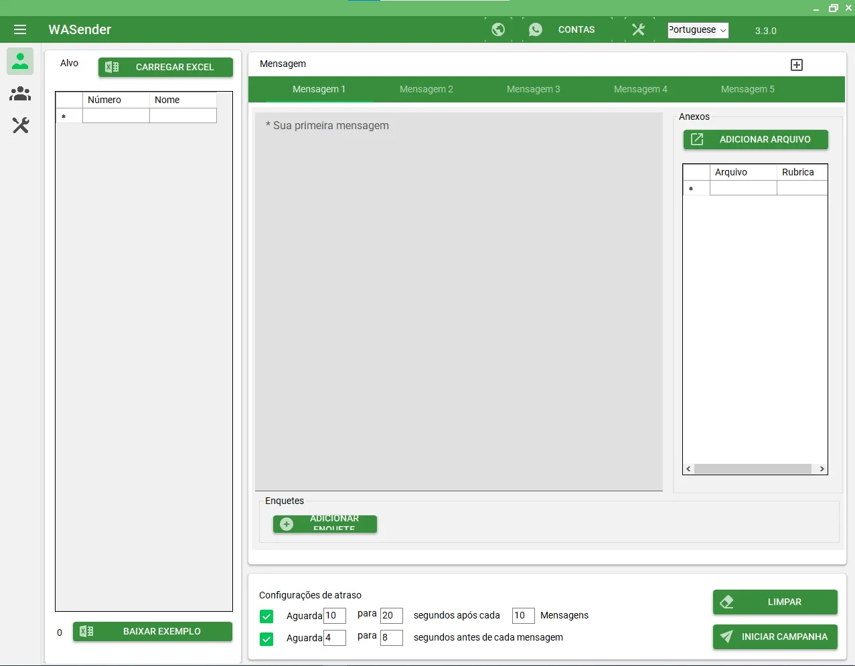Open the sidebar tools icon
Viewport: 855px width, 666px height.
coord(21,125)
